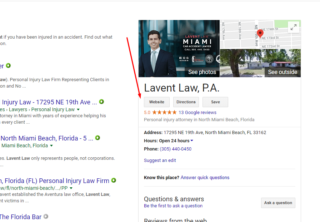Click Suggest an edit link

click(160, 161)
